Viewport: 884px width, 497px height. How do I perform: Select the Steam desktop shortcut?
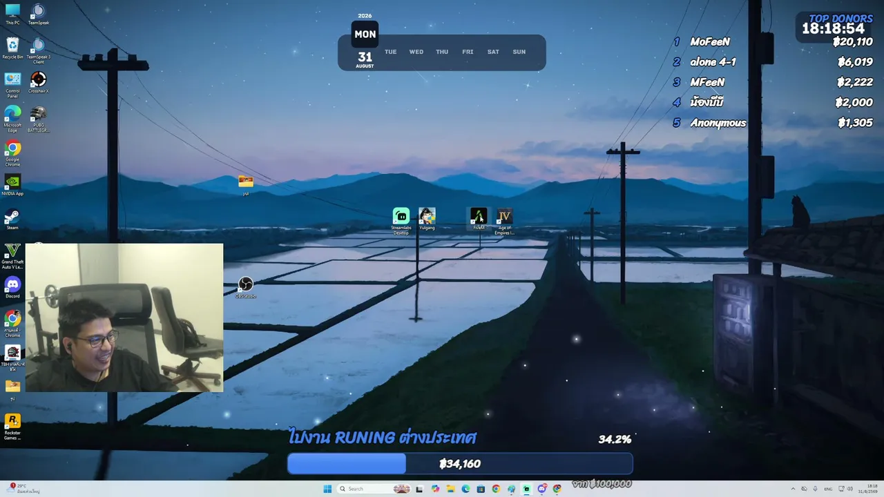12,219
